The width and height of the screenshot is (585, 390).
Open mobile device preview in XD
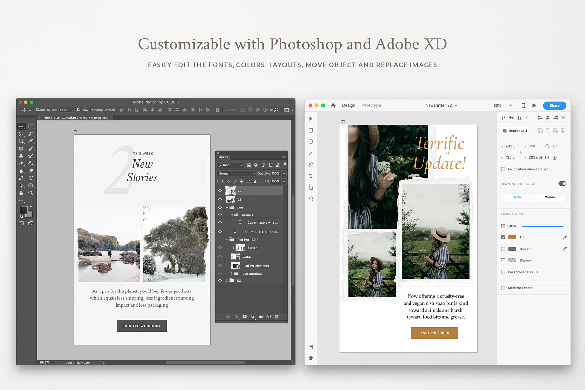(523, 105)
